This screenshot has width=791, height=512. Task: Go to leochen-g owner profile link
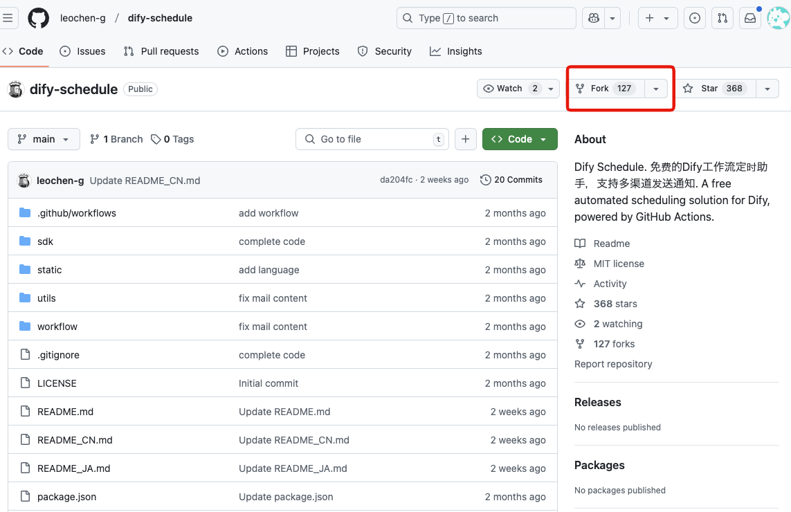tap(83, 18)
